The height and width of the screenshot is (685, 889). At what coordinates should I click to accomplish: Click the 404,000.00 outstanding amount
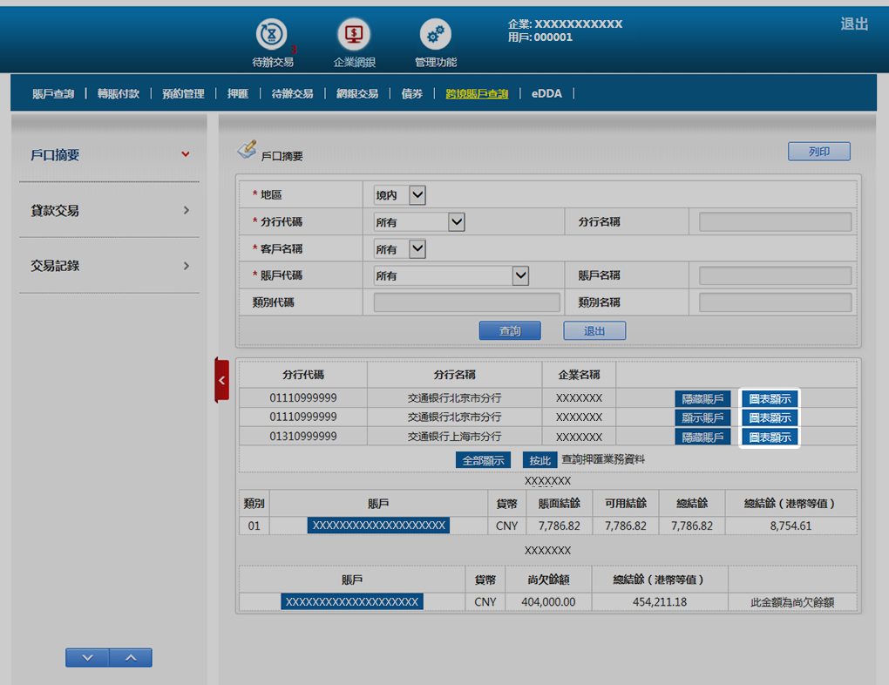pyautogui.click(x=548, y=601)
